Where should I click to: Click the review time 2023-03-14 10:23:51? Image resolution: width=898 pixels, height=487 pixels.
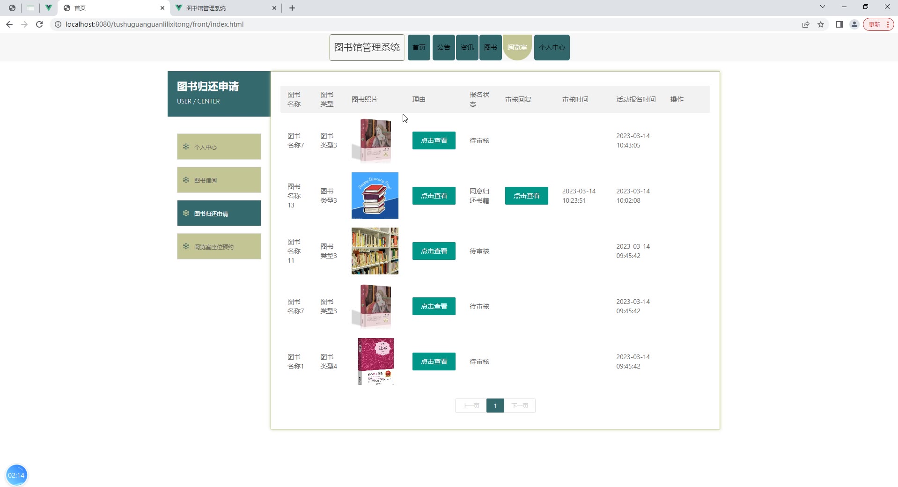pos(579,196)
